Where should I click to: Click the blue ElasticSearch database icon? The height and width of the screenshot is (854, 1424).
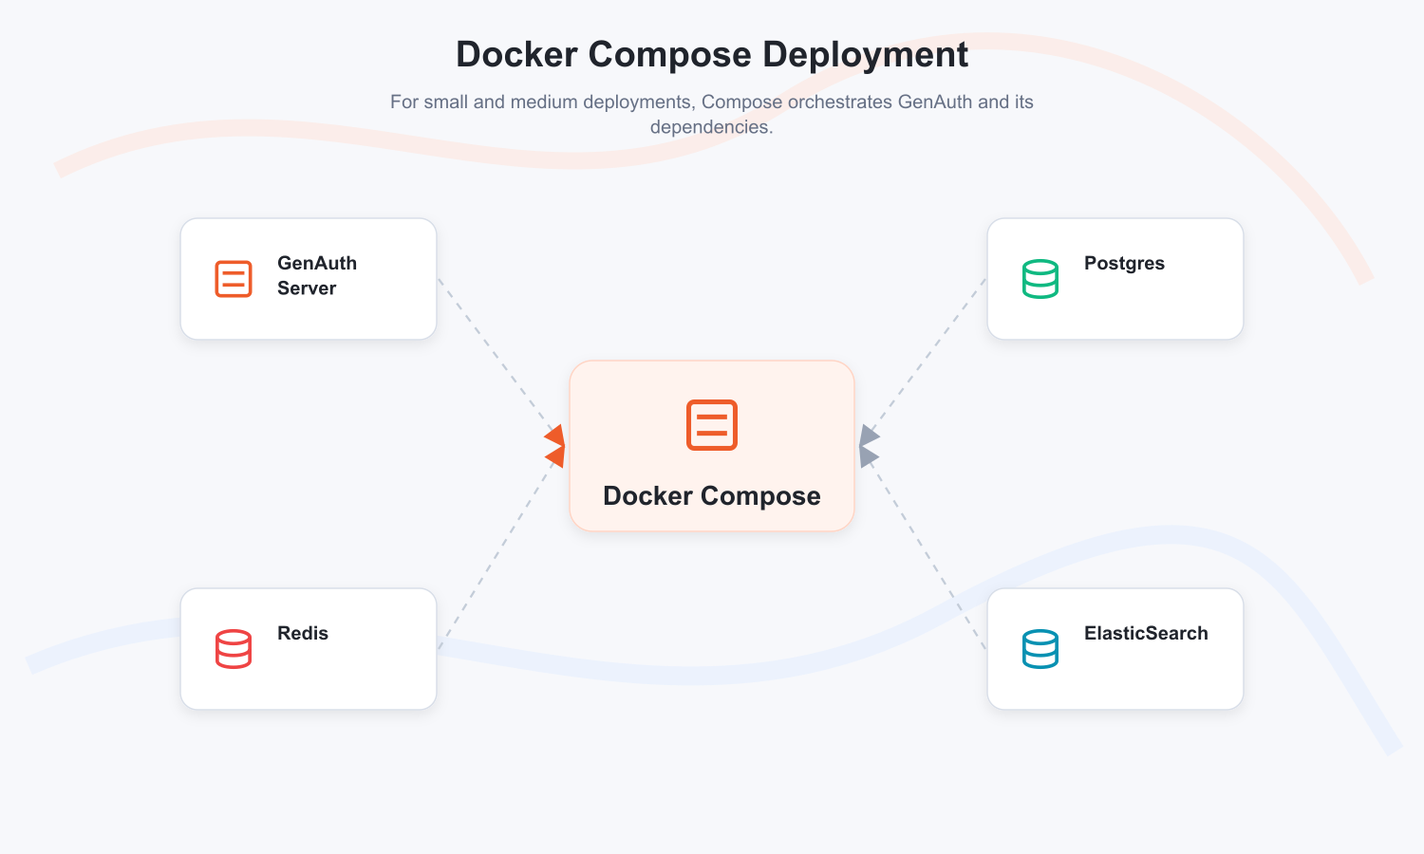click(x=1040, y=649)
